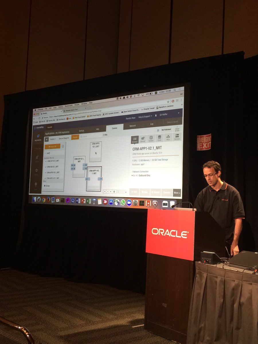Switch to the VMs tab

click(97, 129)
